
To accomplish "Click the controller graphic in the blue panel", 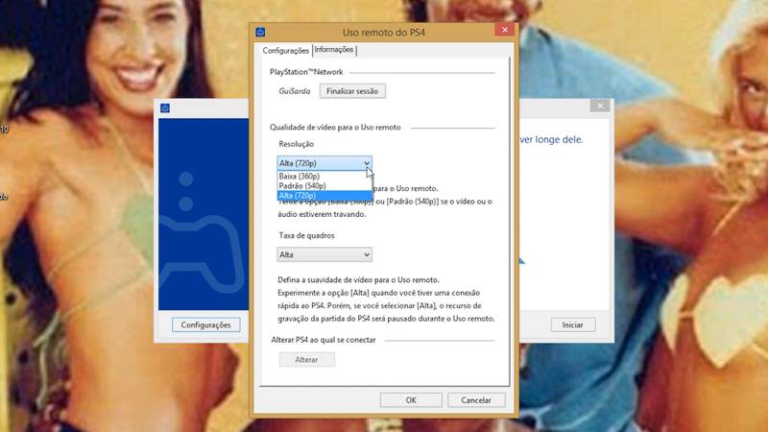I will coord(202,234).
